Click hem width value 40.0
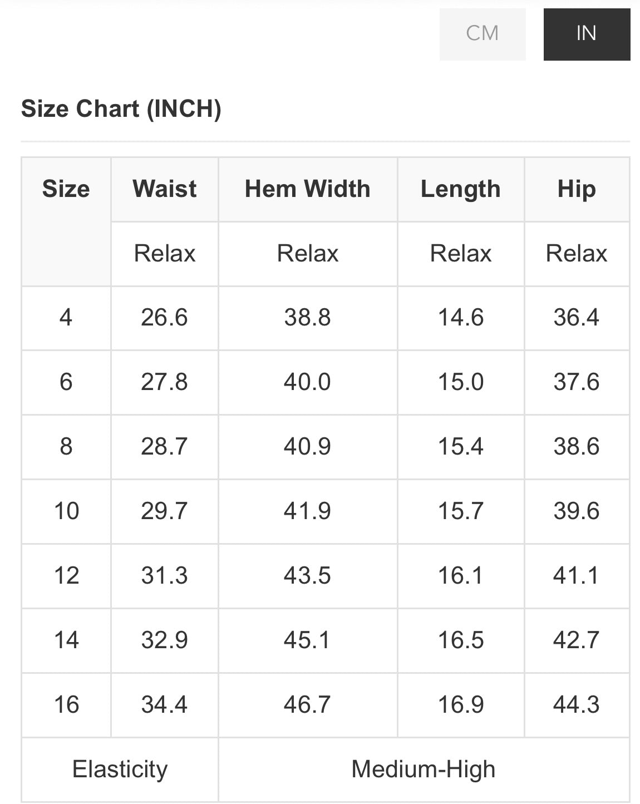 308,382
